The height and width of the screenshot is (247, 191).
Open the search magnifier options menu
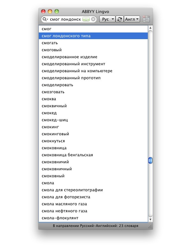click(45, 19)
